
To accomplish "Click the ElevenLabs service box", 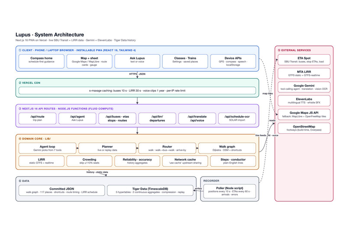I will 304,101.
